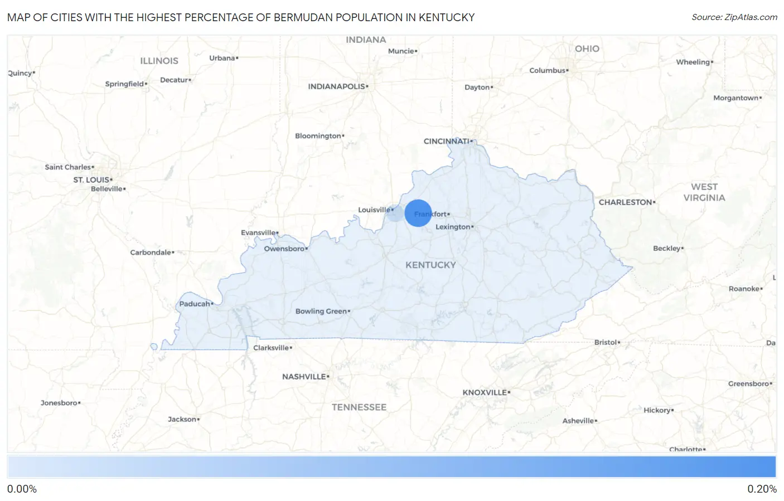Click the Lexington city label
The width and height of the screenshot is (784, 501).
click(453, 227)
